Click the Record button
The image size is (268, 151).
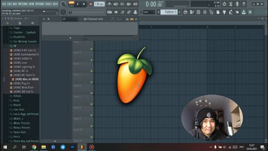tap(90, 4)
